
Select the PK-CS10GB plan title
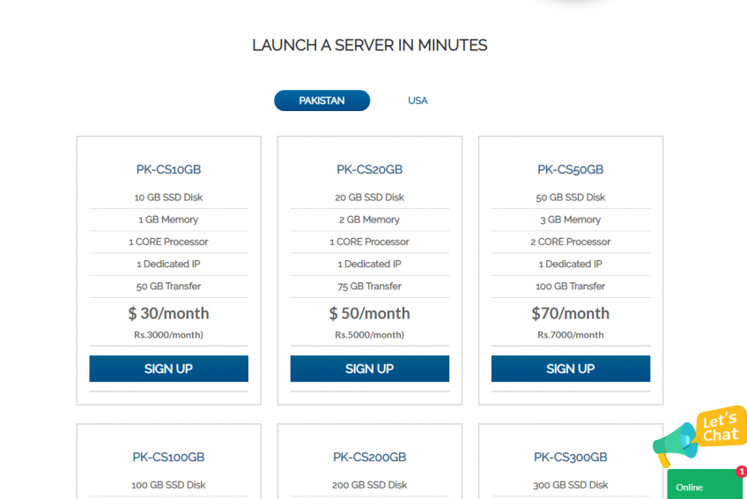click(x=168, y=169)
